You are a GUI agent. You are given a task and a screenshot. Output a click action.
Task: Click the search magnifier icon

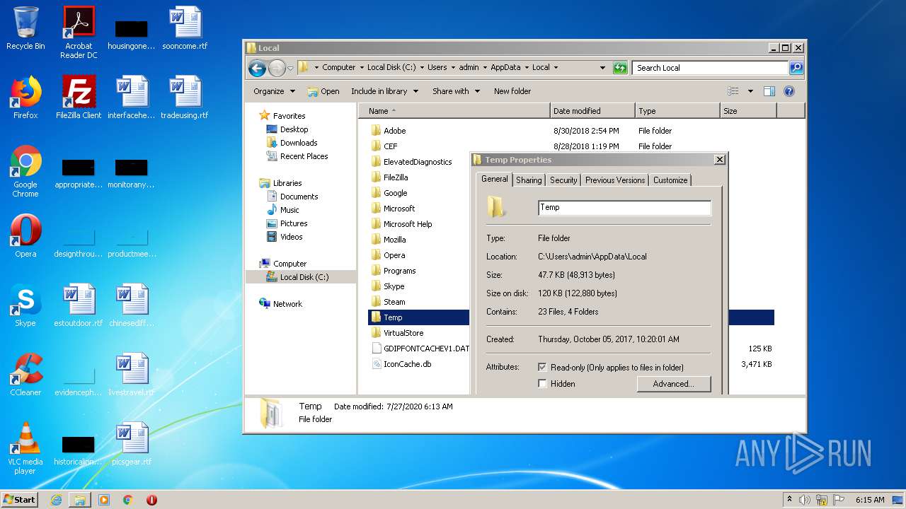coord(796,68)
